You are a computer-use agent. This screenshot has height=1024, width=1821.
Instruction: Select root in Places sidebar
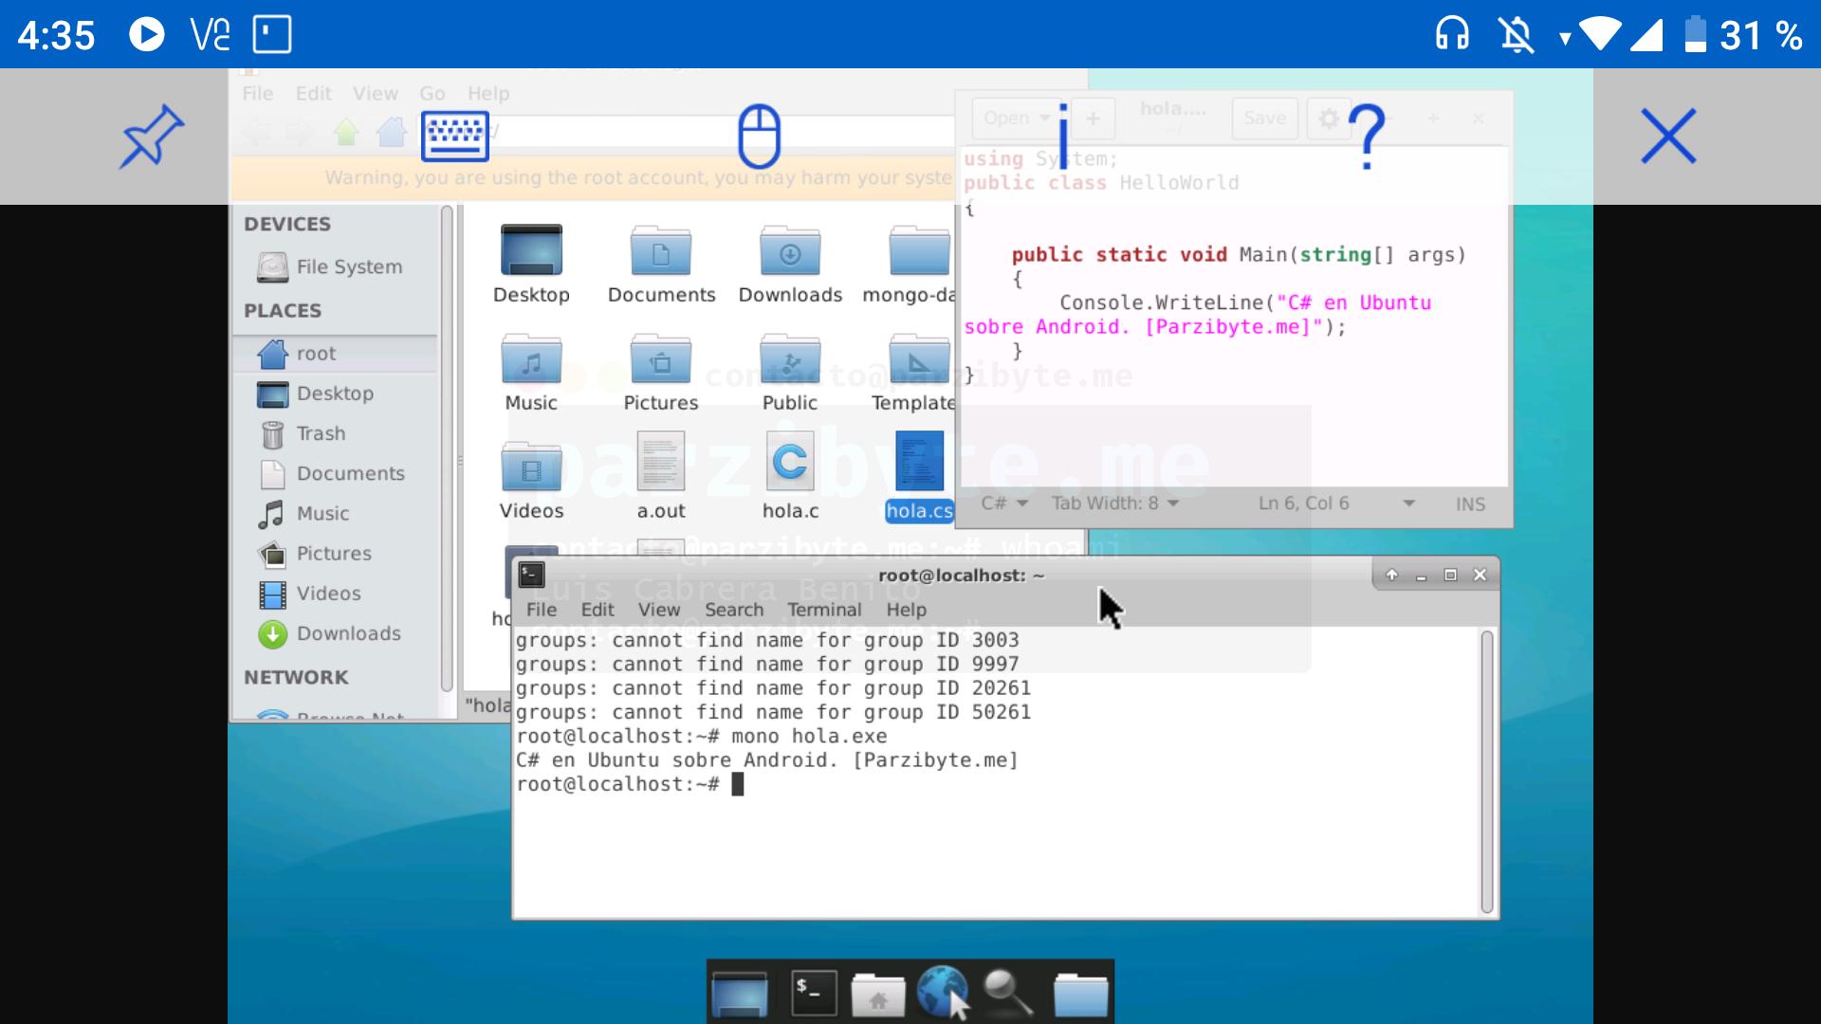[x=336, y=354]
